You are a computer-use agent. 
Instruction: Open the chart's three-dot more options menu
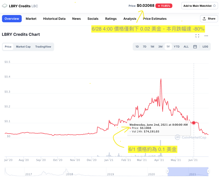(x=206, y=36)
